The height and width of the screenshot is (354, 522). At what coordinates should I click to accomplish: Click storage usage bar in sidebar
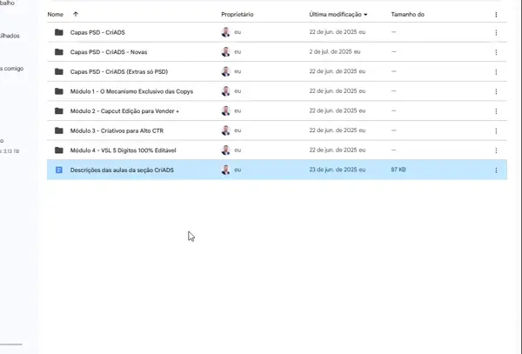pos(11,344)
